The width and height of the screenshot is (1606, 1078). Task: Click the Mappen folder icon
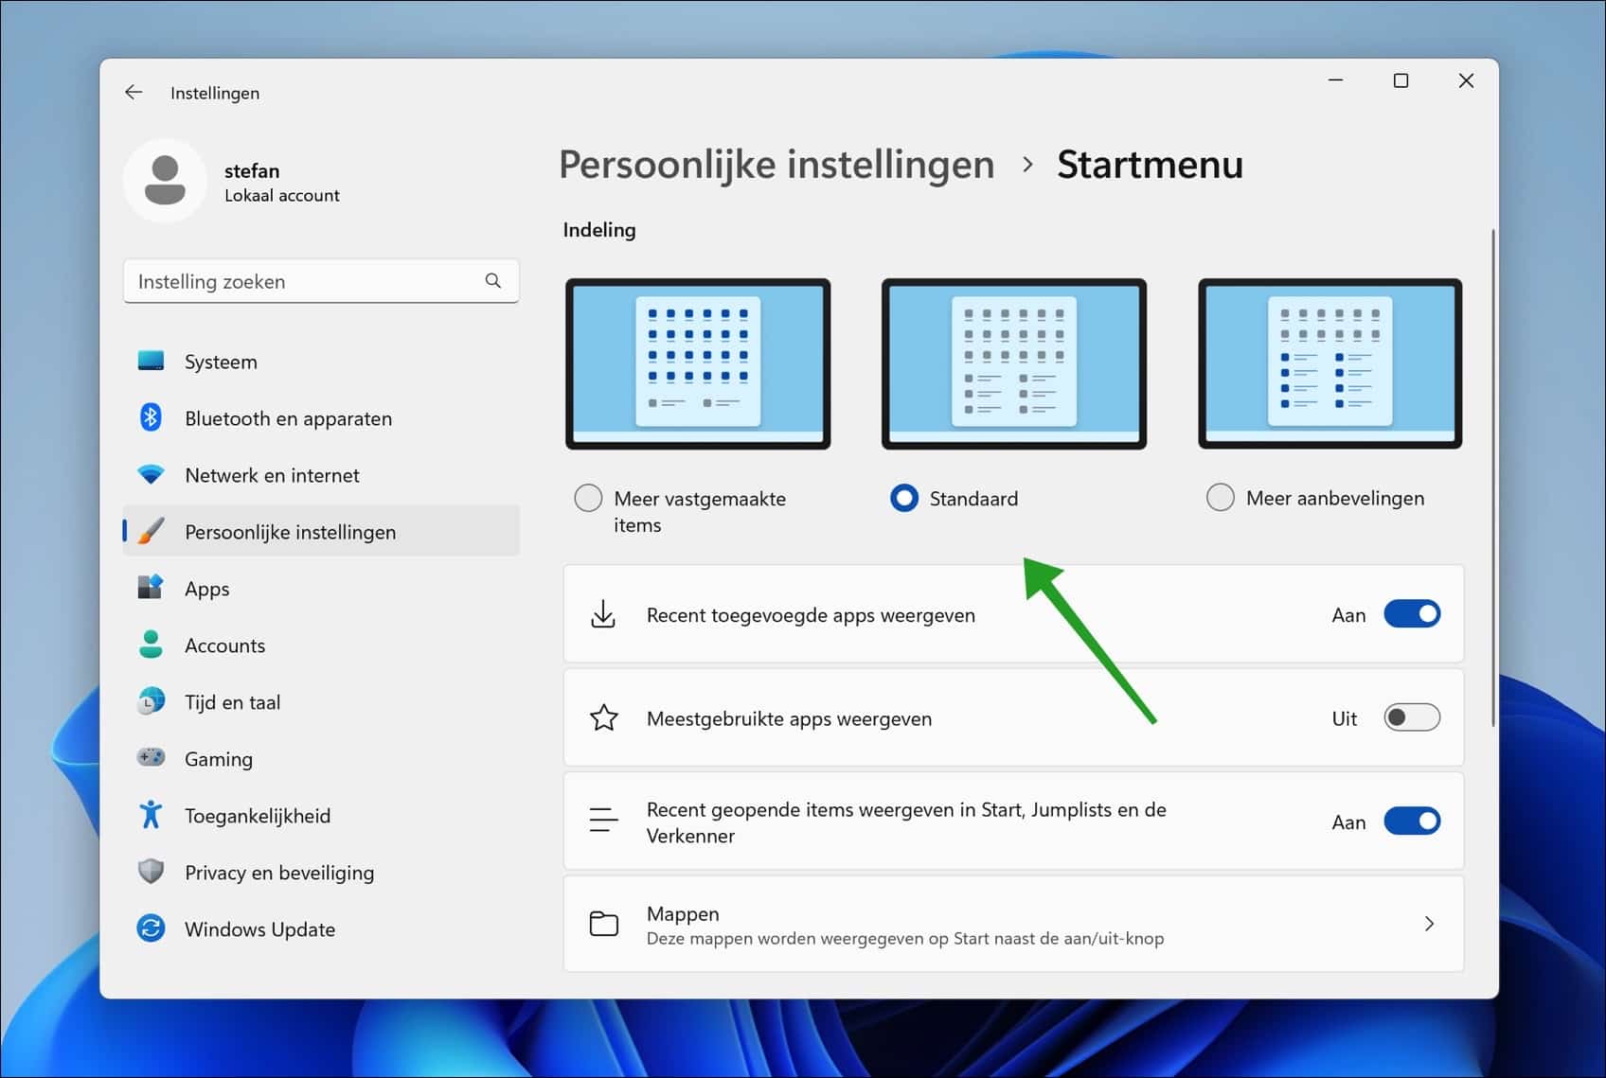[x=603, y=923]
